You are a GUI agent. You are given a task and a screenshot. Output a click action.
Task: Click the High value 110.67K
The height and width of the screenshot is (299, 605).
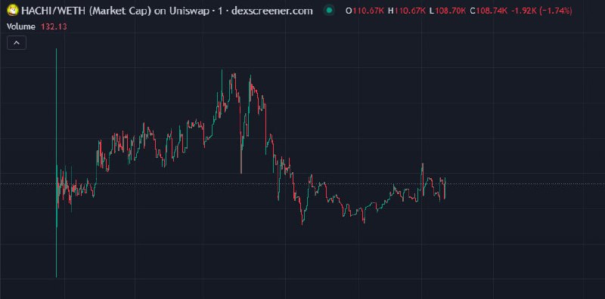[411, 11]
